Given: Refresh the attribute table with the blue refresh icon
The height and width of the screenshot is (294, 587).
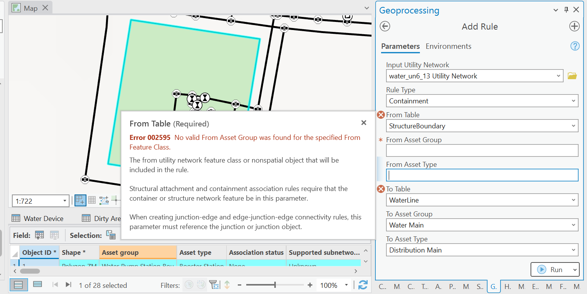Looking at the screenshot, I should point(363,285).
